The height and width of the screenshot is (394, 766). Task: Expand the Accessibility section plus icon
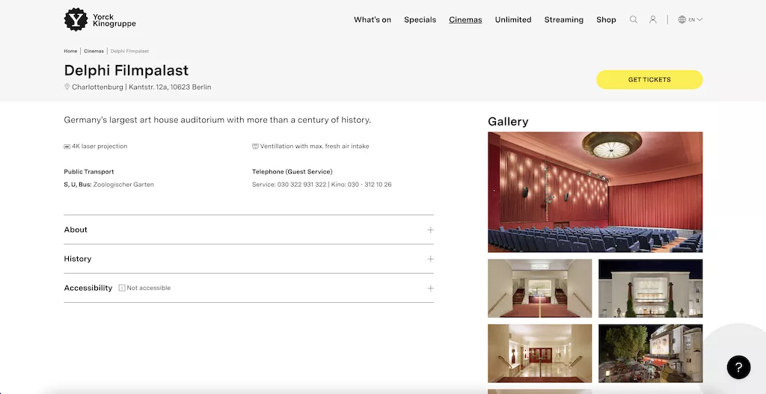pos(430,289)
